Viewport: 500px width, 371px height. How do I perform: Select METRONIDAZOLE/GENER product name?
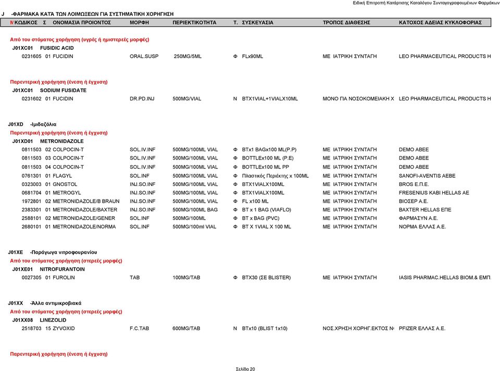click(84, 218)
